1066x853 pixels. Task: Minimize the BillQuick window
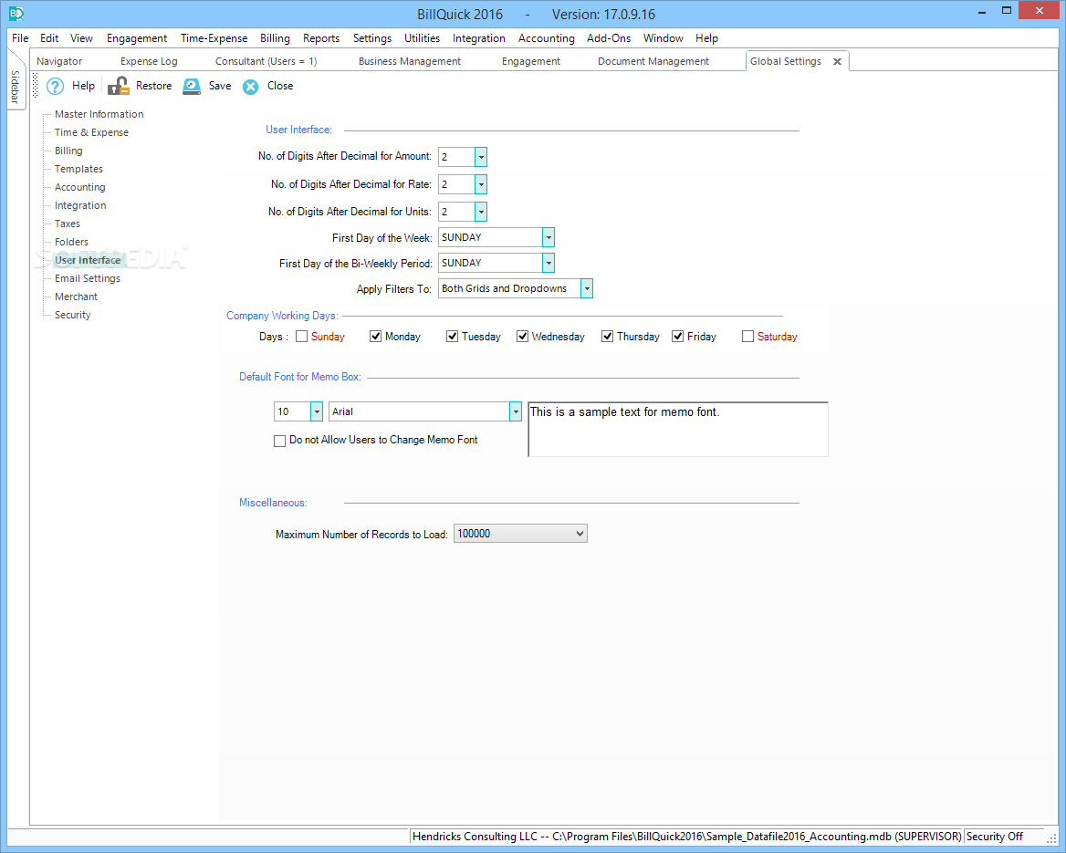[982, 12]
